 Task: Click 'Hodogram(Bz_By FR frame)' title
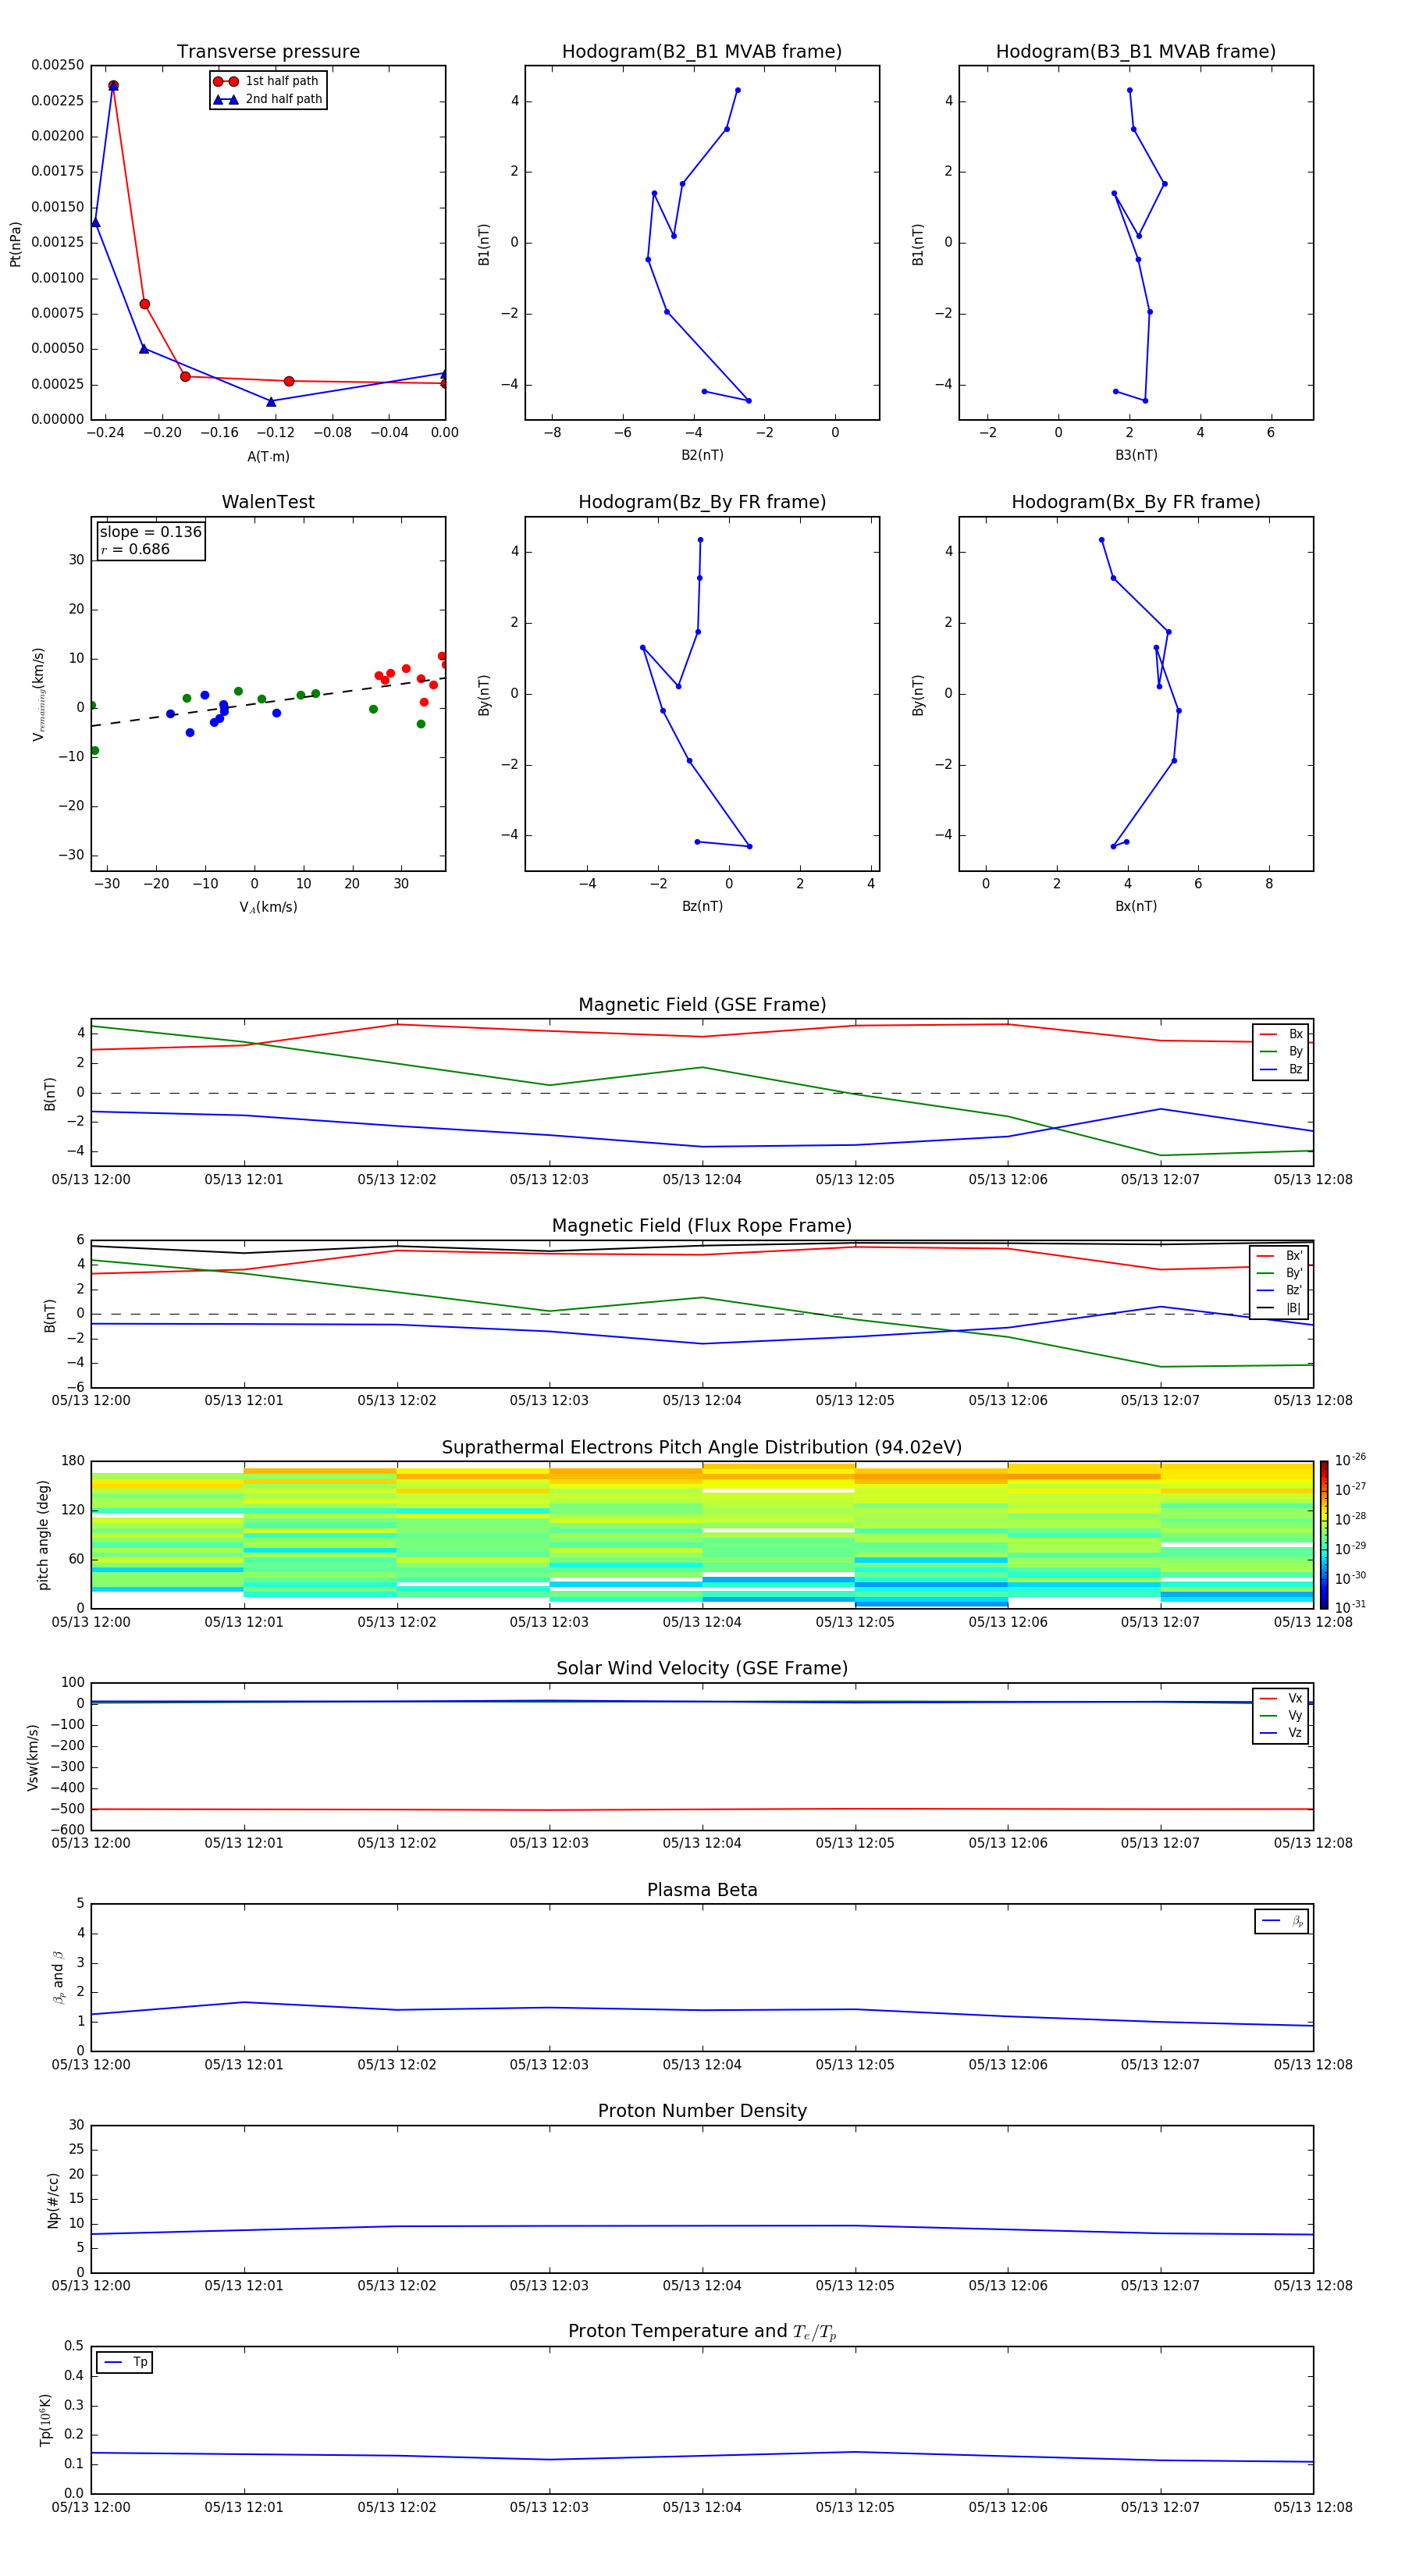pos(702,502)
